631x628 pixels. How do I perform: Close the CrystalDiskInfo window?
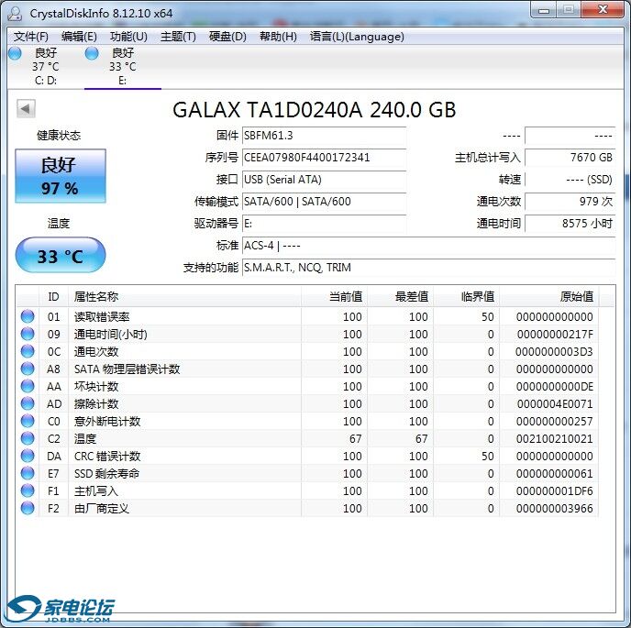[603, 10]
